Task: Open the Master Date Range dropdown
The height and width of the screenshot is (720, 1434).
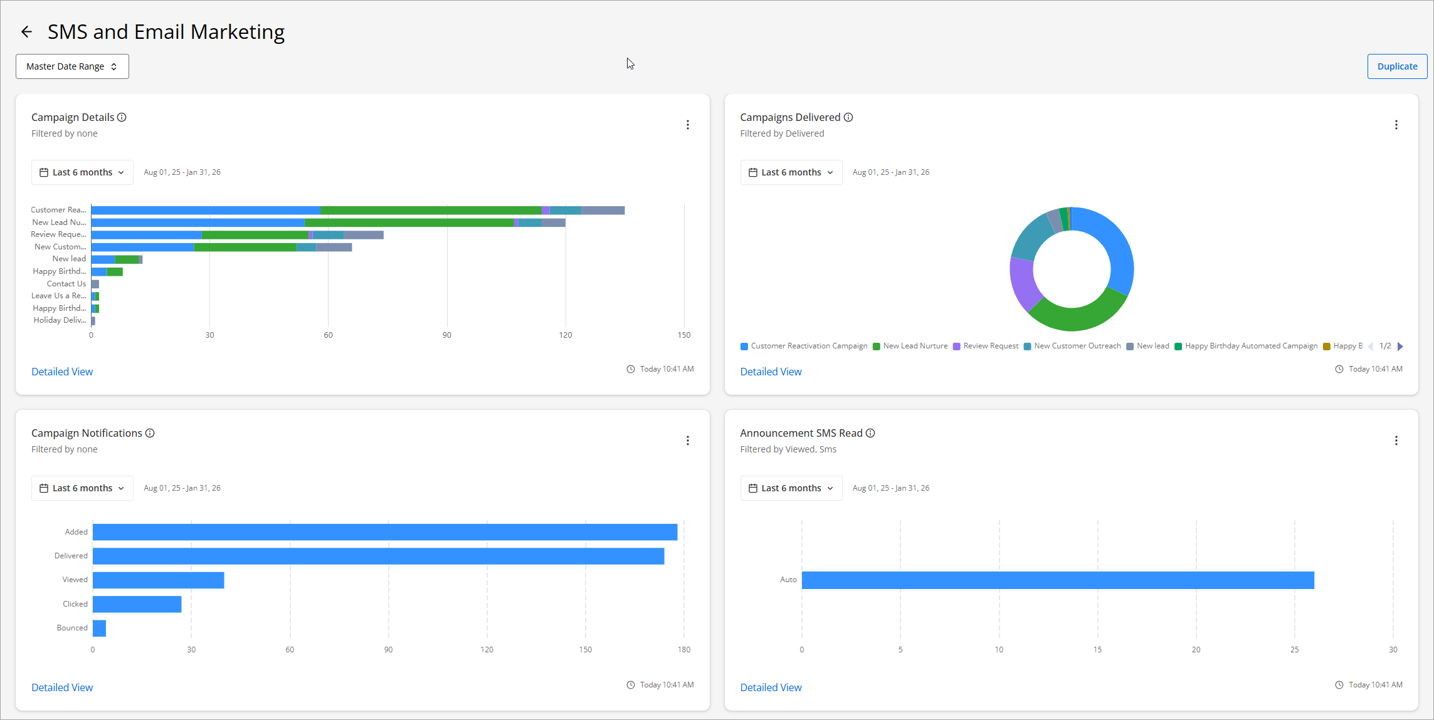Action: (72, 66)
